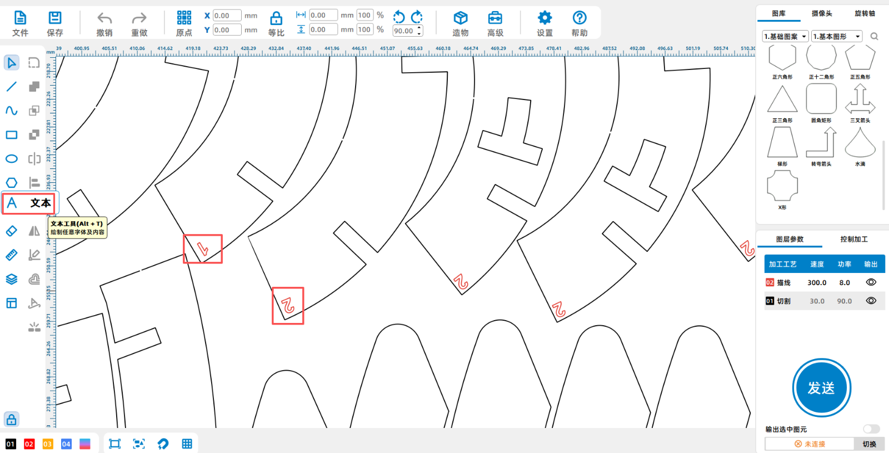Viewport: 889px width, 453px height.
Task: Enable 输出选中图元 switch
Action: coord(871,429)
